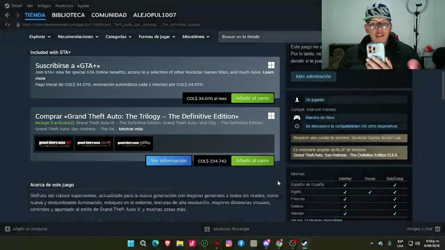Click the COL$ 34.070 al mes price
The height and width of the screenshot is (250, 445).
[x=207, y=99]
